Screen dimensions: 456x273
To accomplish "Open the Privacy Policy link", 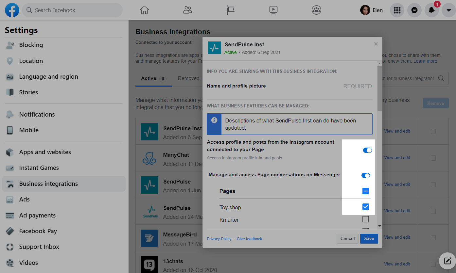I will point(219,239).
